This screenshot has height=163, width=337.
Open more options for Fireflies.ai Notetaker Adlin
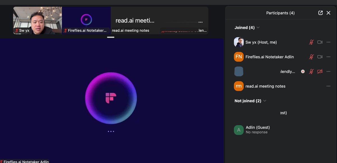(329, 57)
